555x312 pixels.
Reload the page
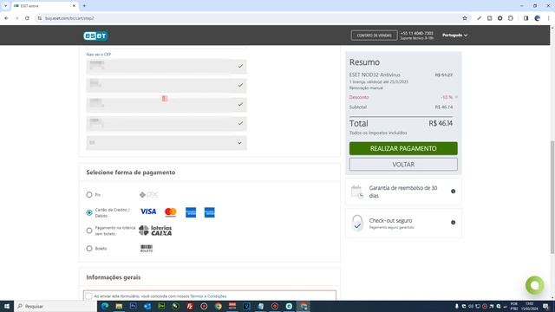[27, 18]
